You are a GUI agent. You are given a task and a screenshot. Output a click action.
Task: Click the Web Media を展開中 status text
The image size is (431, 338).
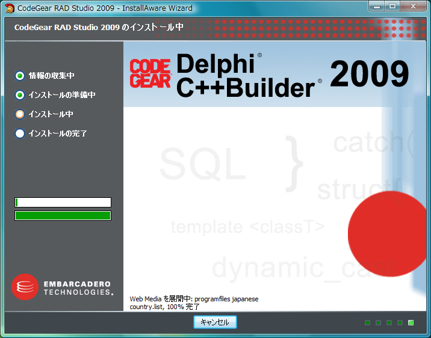click(x=194, y=299)
